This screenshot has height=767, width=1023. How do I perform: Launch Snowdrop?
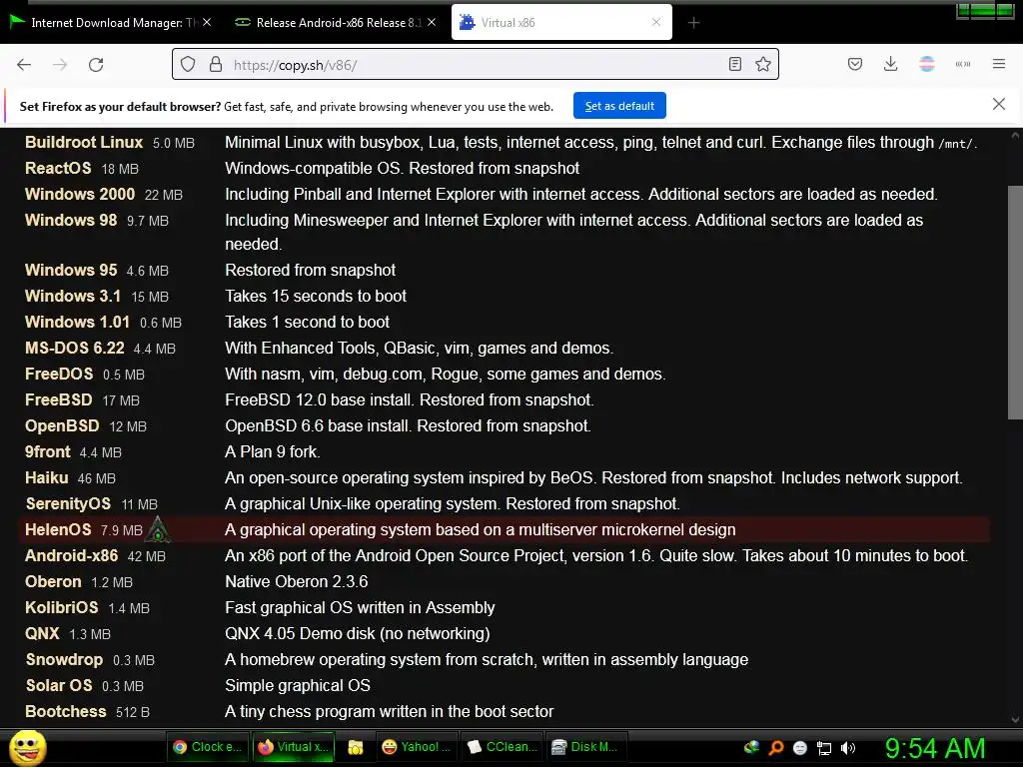click(65, 659)
